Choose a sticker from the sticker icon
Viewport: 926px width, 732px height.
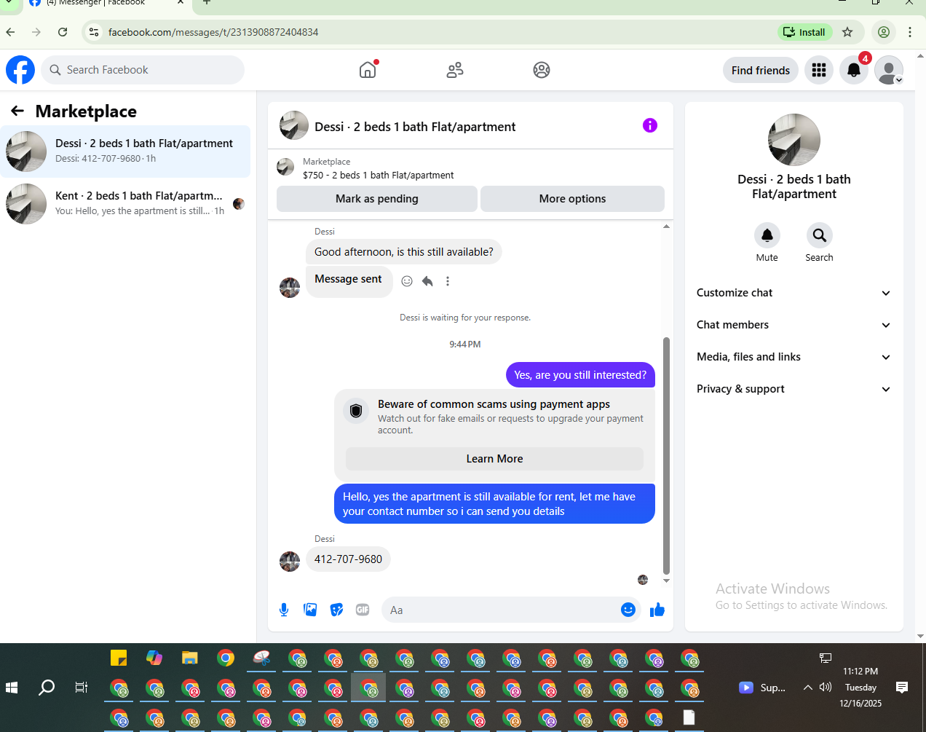336,610
